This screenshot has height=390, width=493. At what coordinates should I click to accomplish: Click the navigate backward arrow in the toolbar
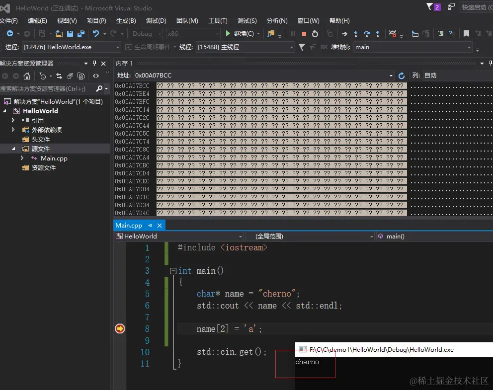[x=10, y=33]
